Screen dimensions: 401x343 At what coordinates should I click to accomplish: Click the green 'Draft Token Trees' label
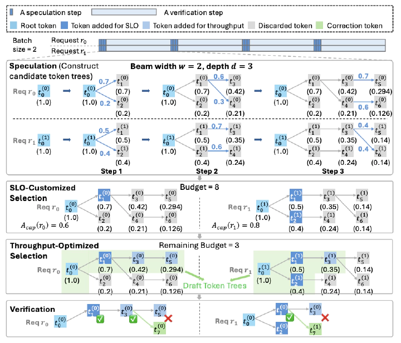215,286
